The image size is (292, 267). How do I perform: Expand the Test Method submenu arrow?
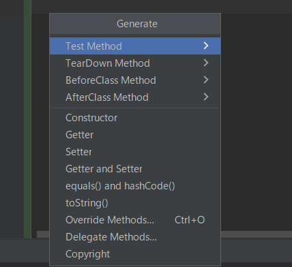[x=206, y=46]
